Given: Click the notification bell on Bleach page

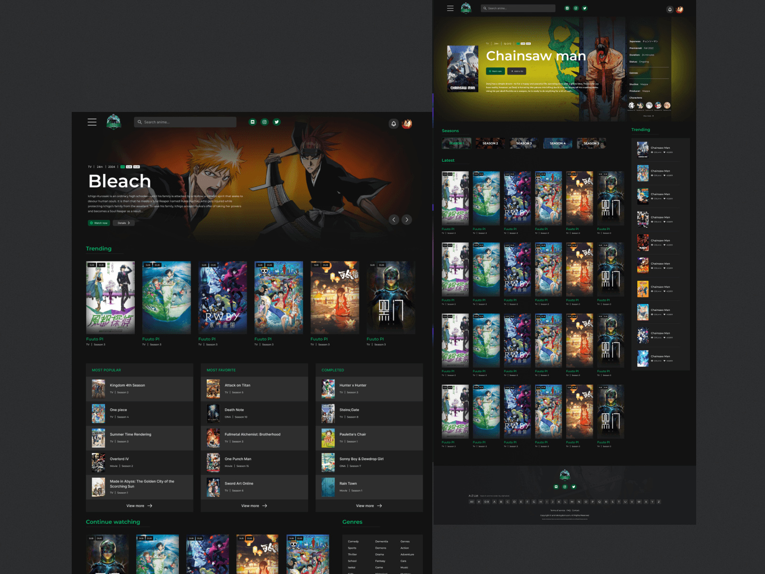Looking at the screenshot, I should 393,123.
